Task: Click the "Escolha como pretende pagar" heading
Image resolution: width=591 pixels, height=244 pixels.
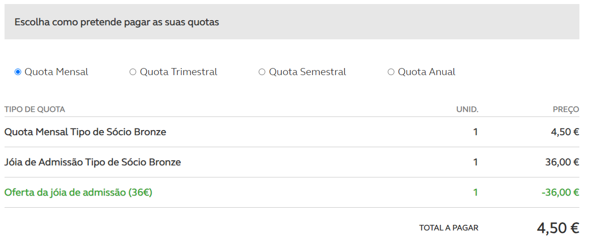Action: pyautogui.click(x=117, y=23)
